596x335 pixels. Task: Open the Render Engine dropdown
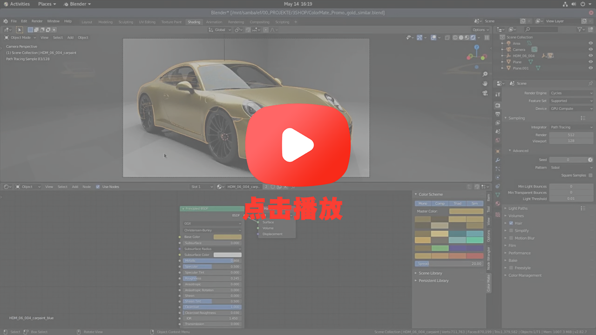click(x=571, y=93)
